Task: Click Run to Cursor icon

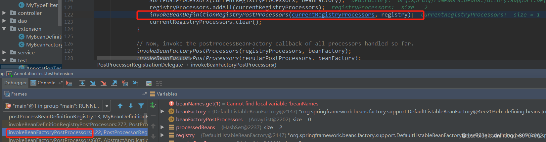Action: [x=135, y=83]
